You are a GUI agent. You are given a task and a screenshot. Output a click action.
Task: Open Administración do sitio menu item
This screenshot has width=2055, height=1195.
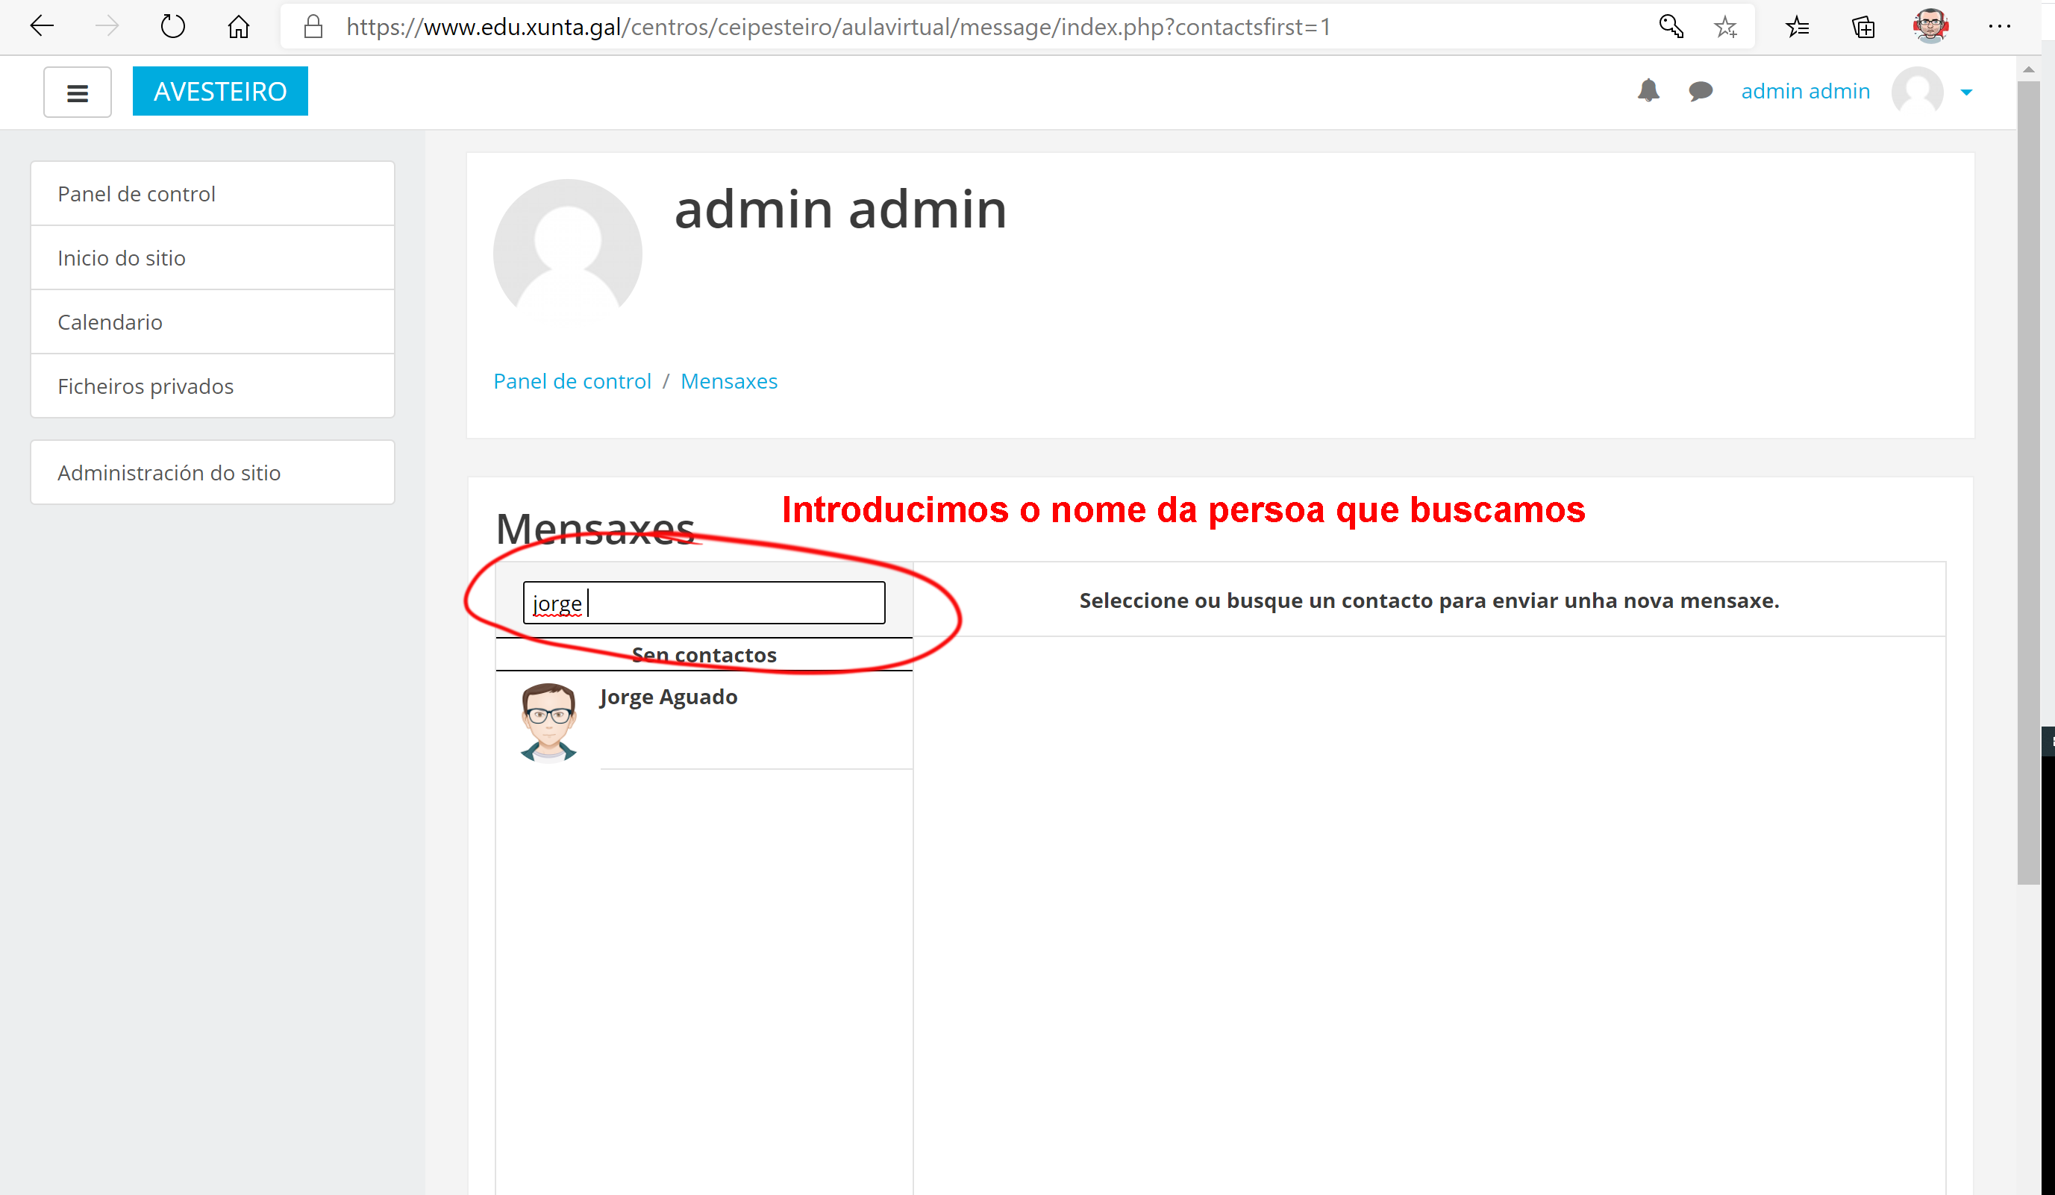pyautogui.click(x=169, y=473)
